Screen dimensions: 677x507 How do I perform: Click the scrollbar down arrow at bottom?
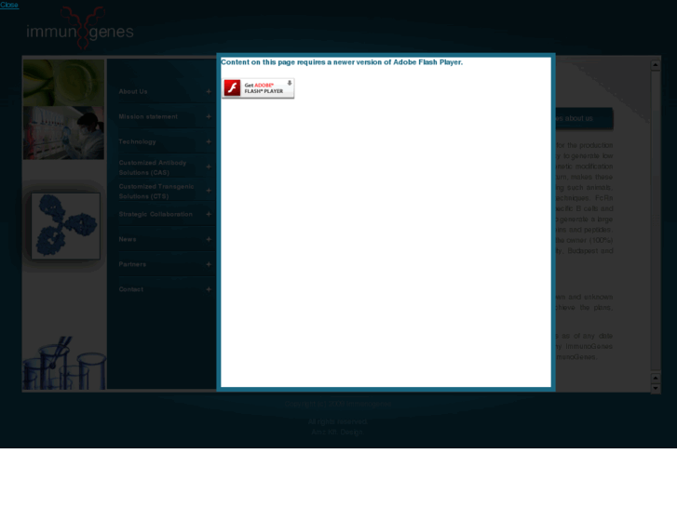point(656,388)
